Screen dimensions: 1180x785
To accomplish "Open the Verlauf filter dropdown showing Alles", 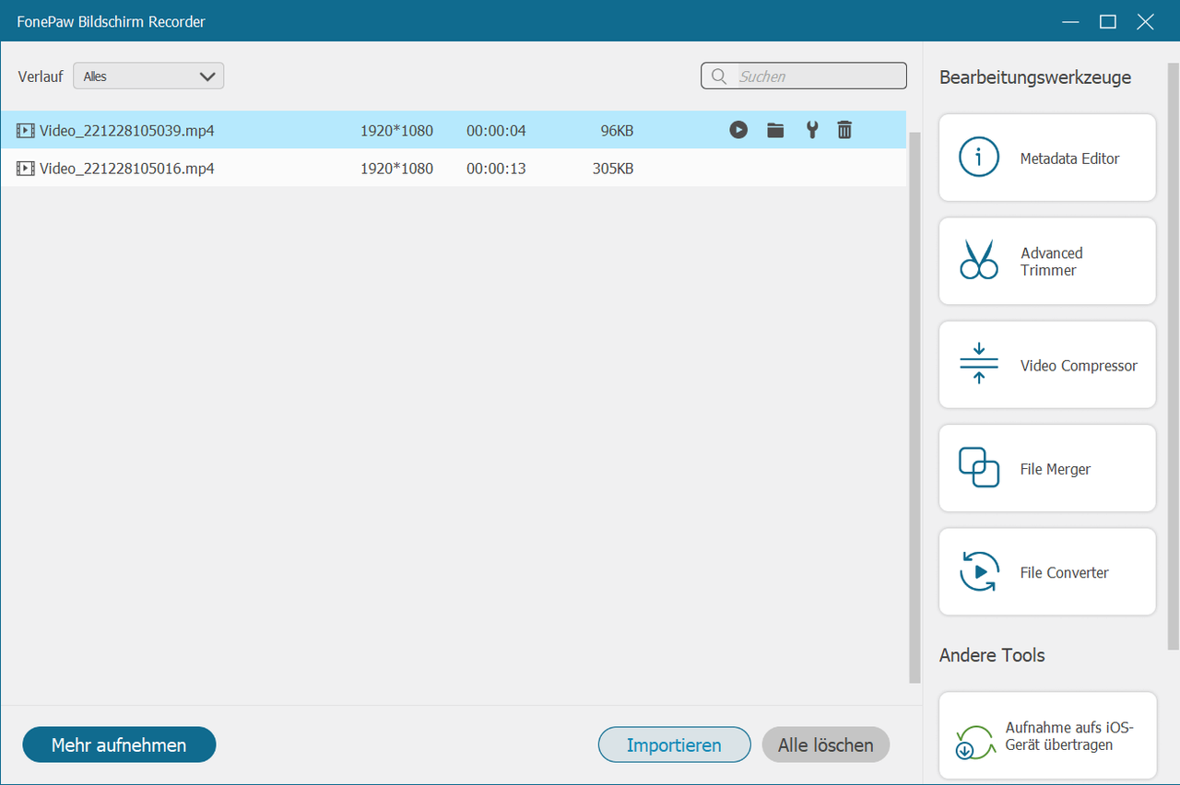I will 148,76.
